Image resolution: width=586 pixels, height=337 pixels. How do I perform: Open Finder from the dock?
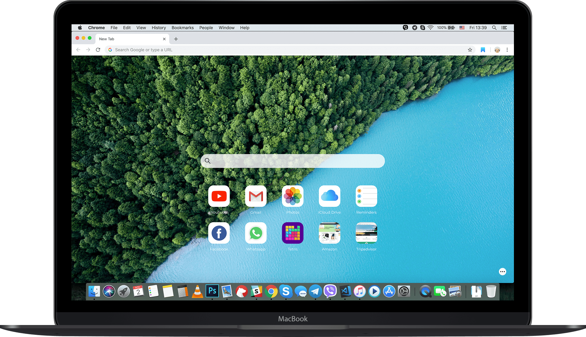tap(94, 291)
